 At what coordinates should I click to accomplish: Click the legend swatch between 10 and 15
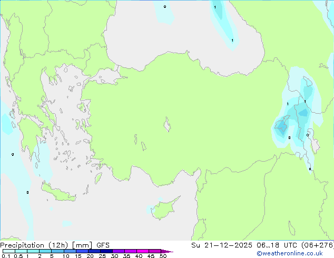70,251
